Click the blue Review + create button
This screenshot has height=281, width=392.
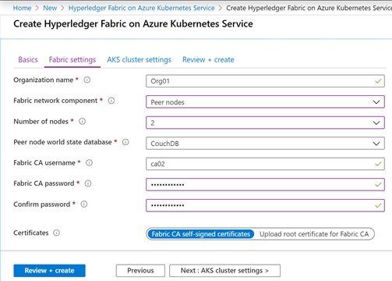pos(49,271)
